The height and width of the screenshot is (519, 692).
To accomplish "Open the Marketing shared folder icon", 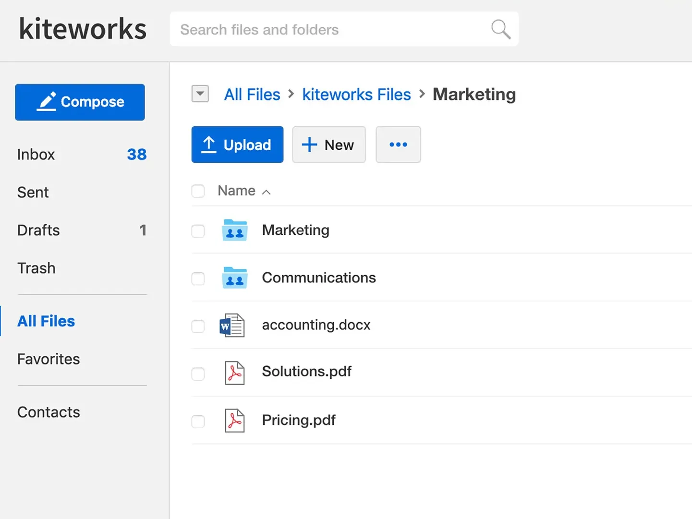I will pos(234,230).
